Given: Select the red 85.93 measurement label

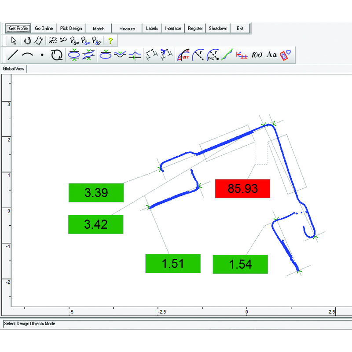Looking at the screenshot, I should [242, 189].
